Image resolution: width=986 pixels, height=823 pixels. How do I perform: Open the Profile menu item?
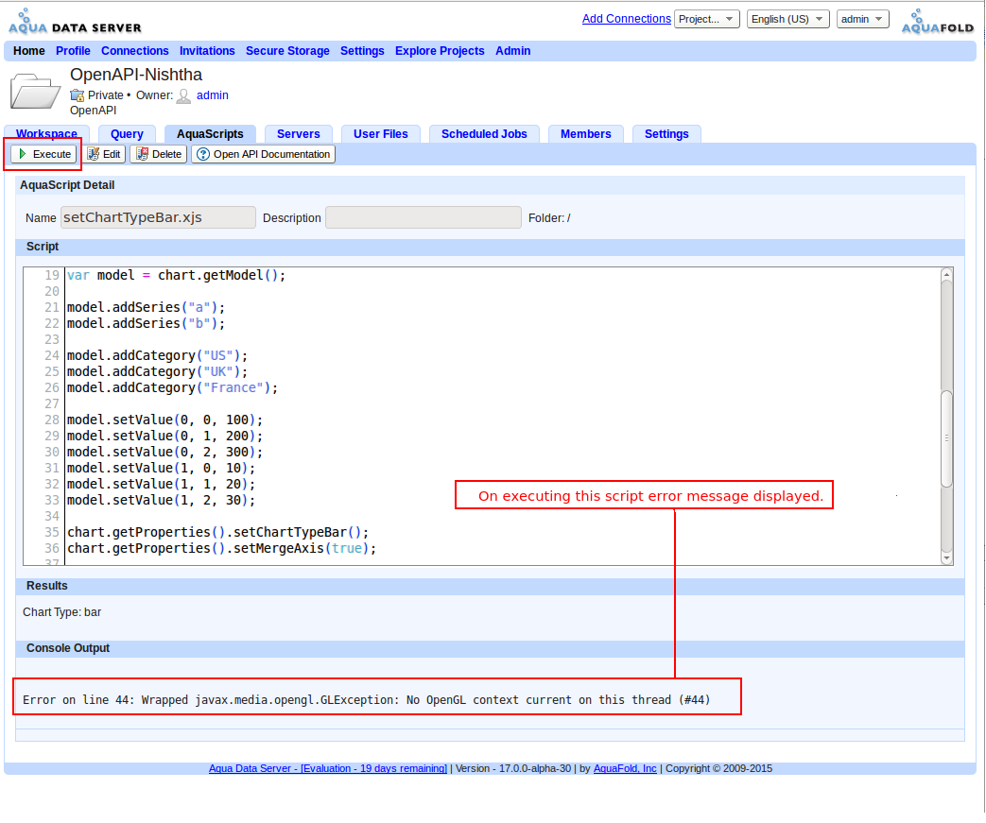click(73, 51)
